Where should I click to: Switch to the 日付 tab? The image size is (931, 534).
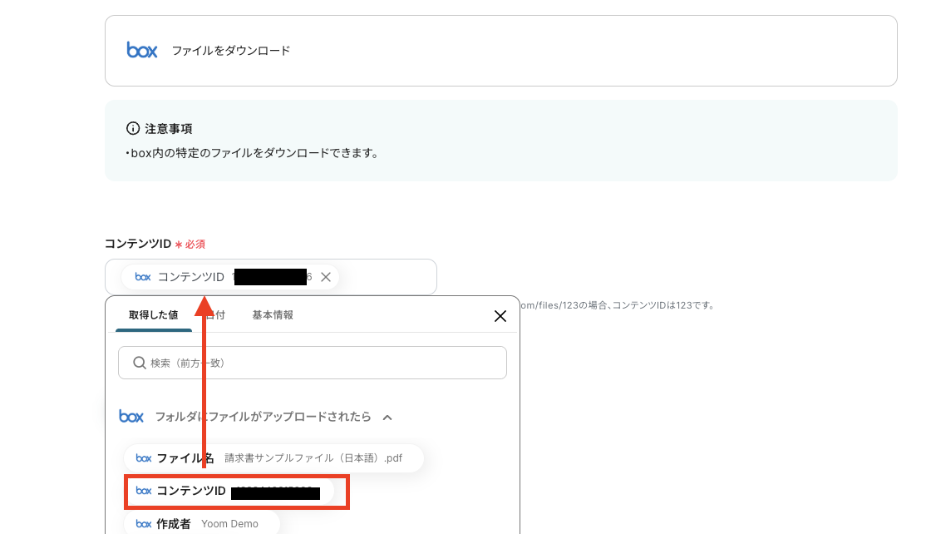(x=214, y=314)
